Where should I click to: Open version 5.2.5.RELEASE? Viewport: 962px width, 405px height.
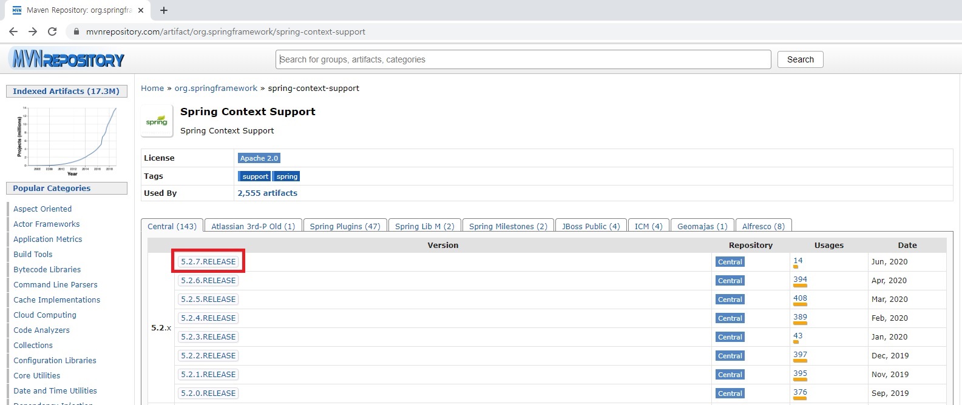click(208, 300)
